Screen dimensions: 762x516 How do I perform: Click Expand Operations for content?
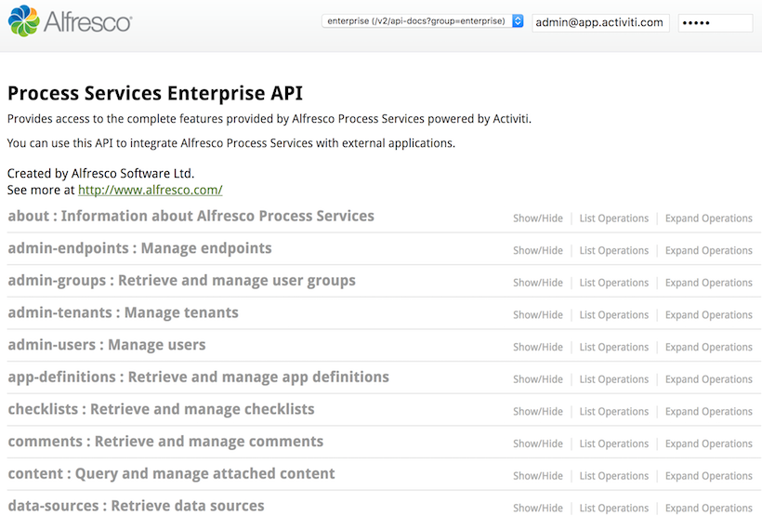coord(708,476)
